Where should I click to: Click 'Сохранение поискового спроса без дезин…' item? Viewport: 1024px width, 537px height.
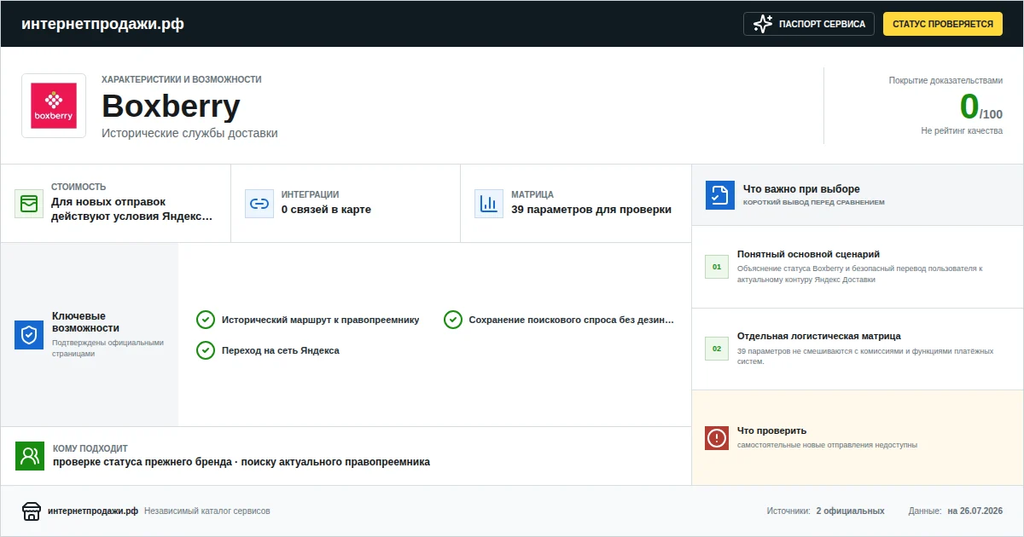coord(572,320)
